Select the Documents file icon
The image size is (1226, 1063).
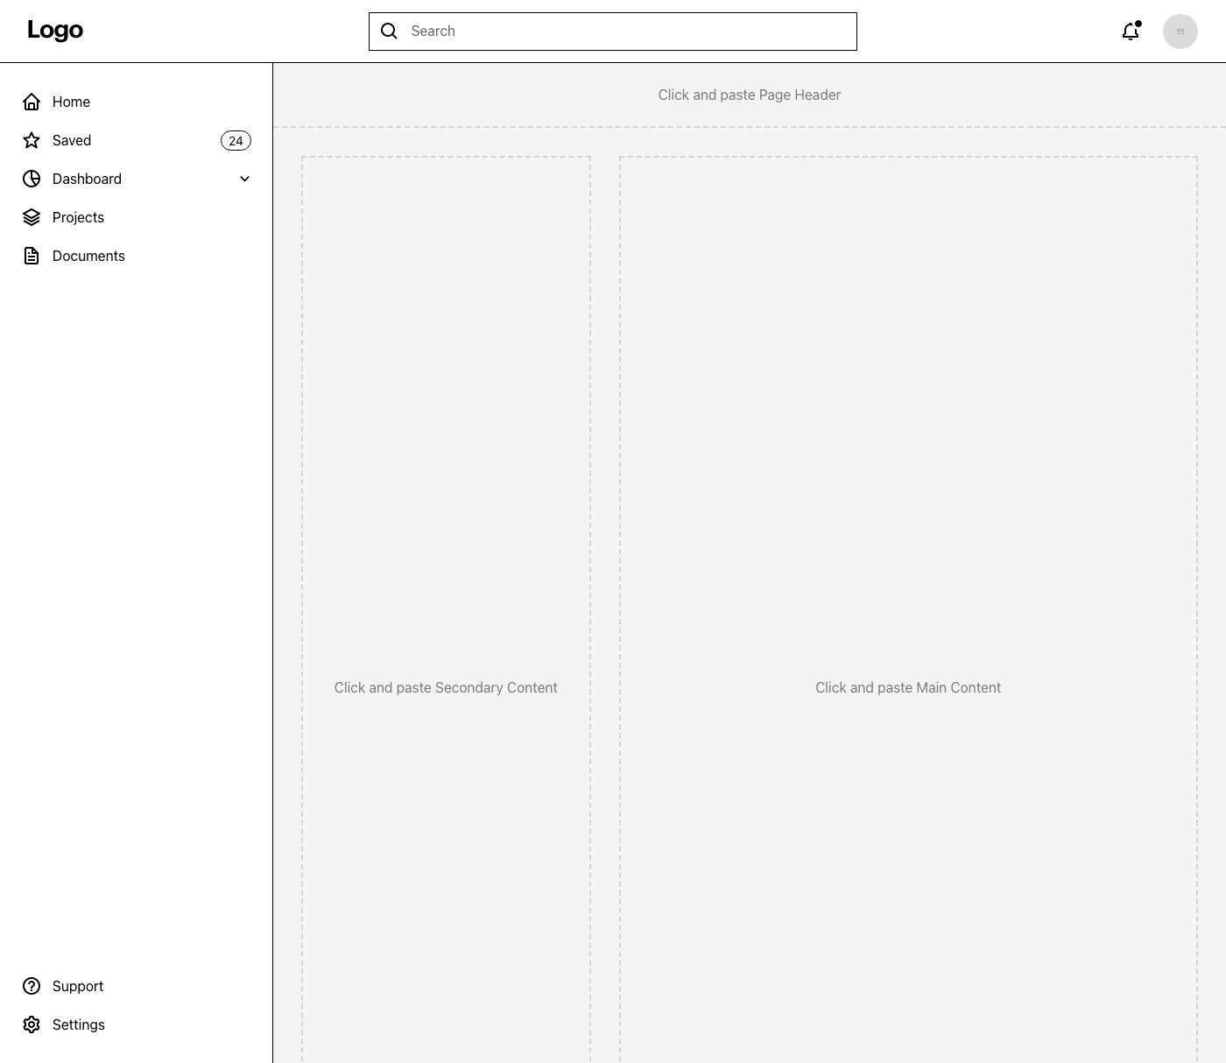click(32, 256)
